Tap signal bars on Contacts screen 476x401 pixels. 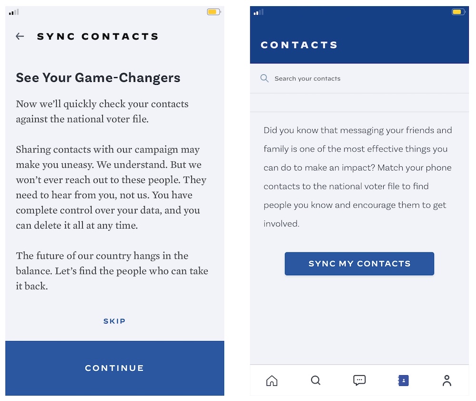click(258, 12)
